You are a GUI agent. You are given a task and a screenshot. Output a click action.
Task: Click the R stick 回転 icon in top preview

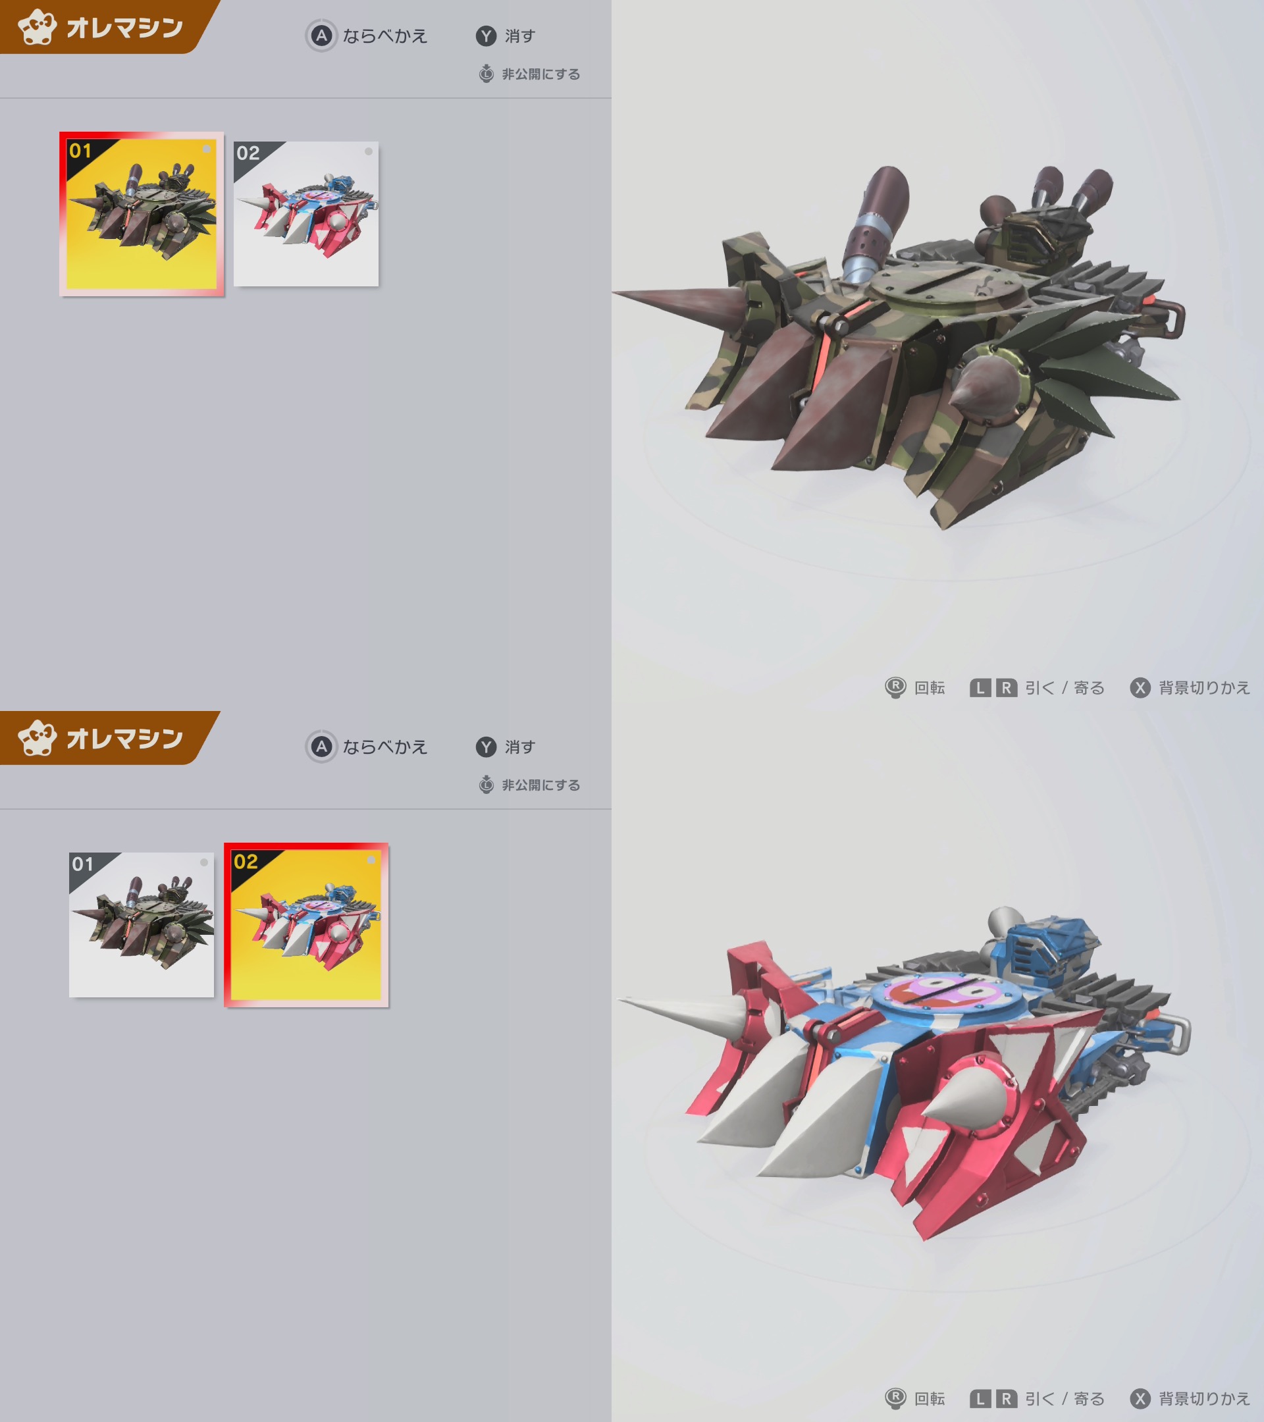[x=895, y=687]
